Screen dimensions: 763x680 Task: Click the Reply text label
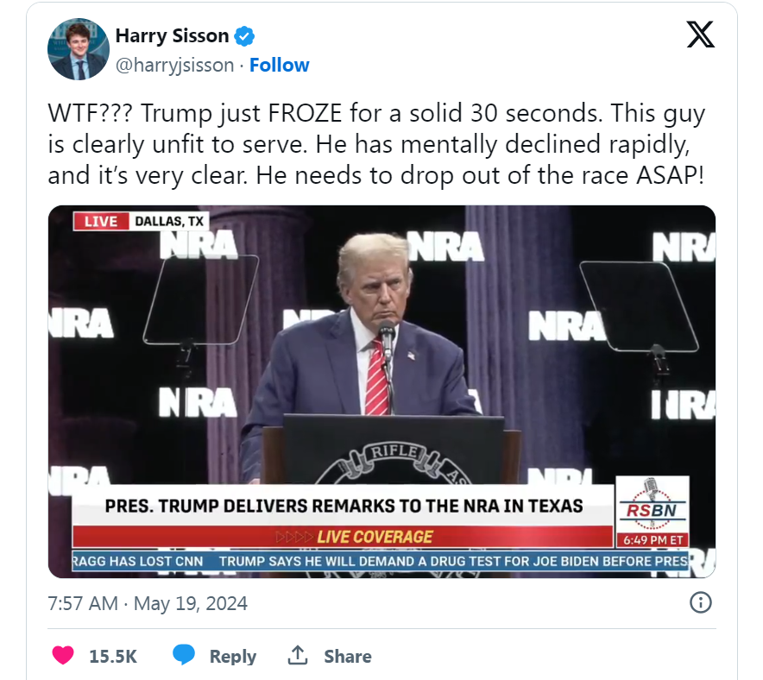233,657
